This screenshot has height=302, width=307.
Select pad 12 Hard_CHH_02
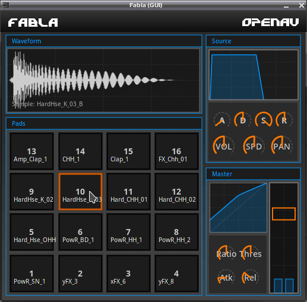tap(176, 192)
